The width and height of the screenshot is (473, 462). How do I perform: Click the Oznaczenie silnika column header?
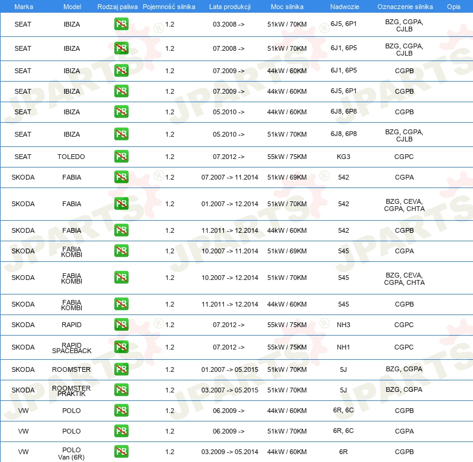pyautogui.click(x=405, y=7)
